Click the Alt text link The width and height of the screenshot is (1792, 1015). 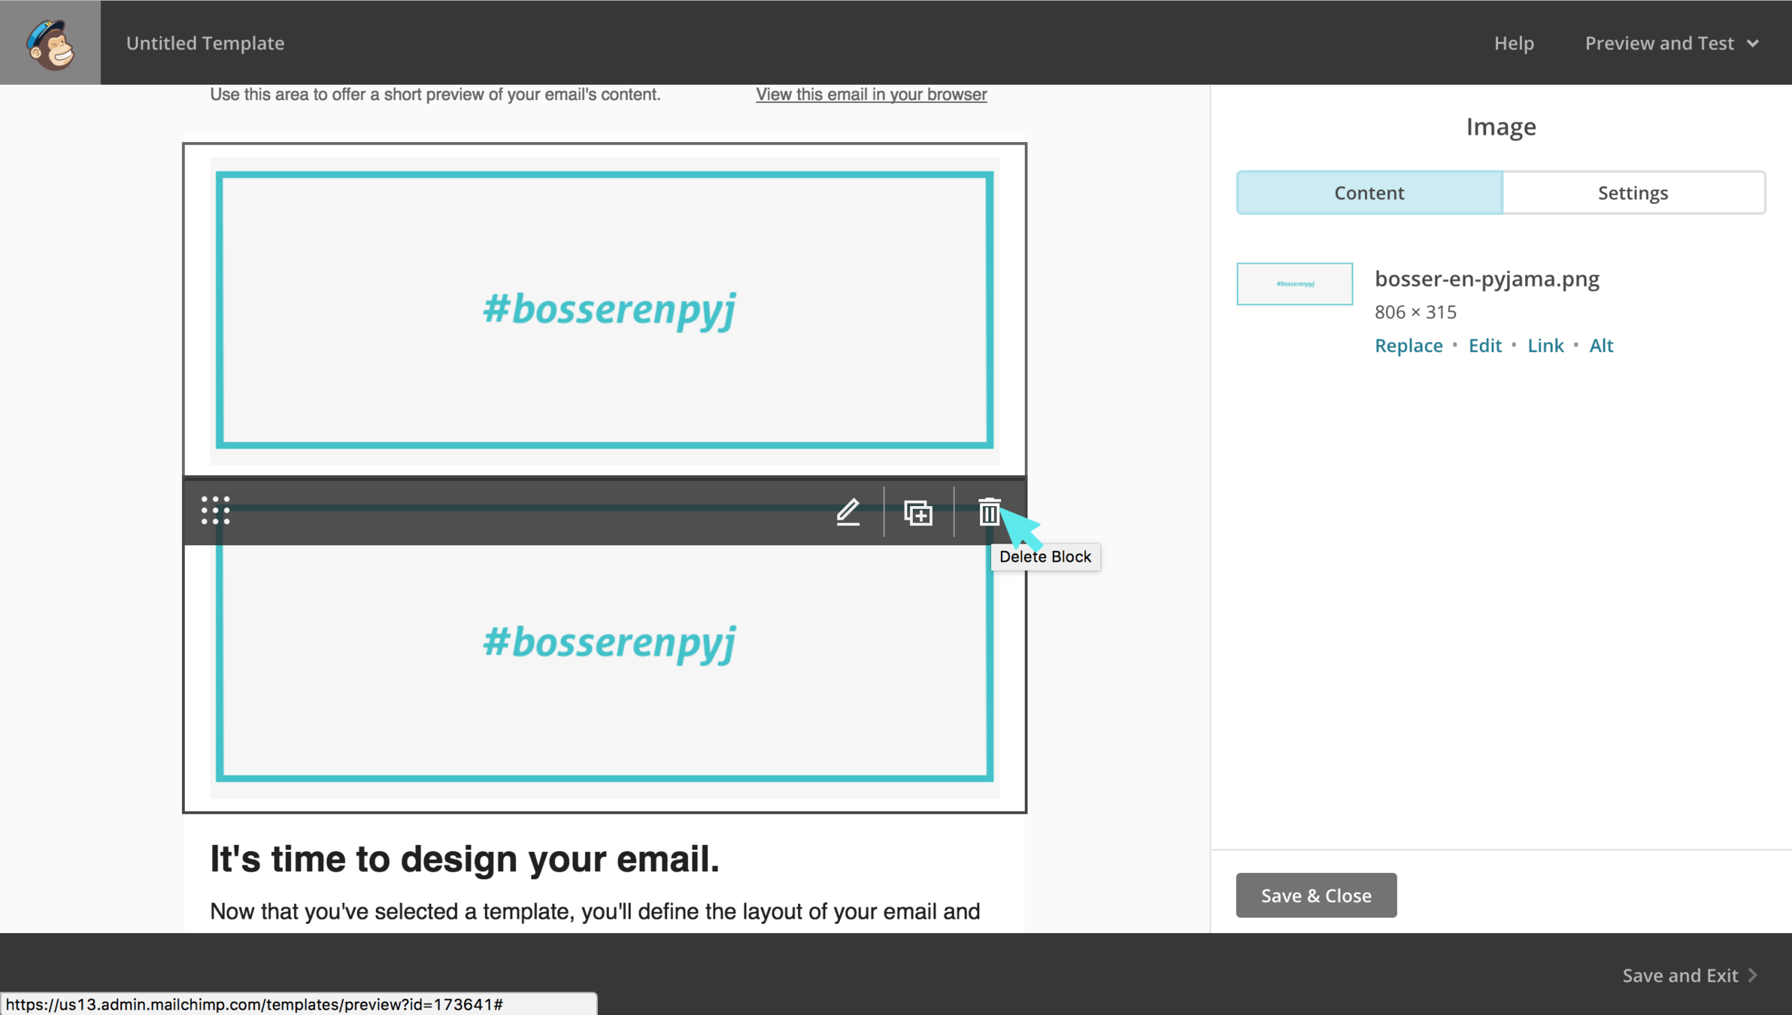coord(1600,345)
